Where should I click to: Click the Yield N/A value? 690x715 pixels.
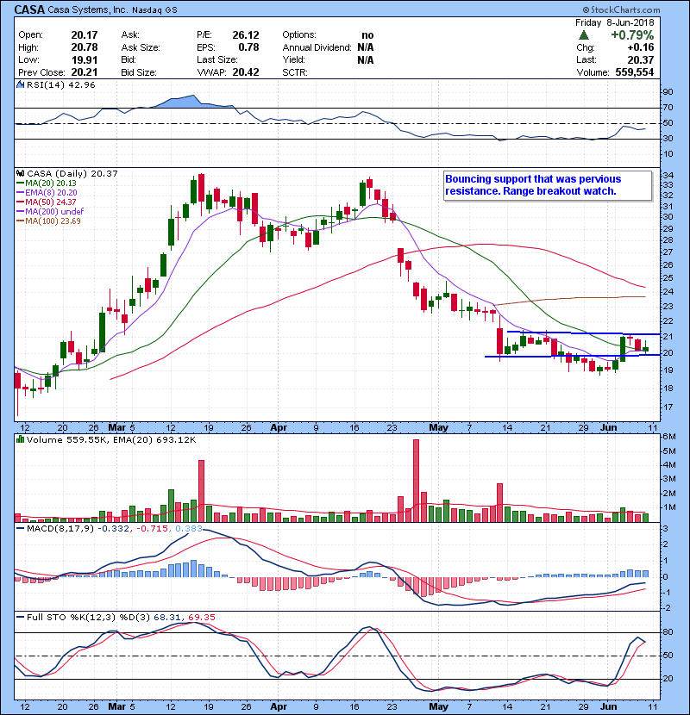(x=366, y=59)
